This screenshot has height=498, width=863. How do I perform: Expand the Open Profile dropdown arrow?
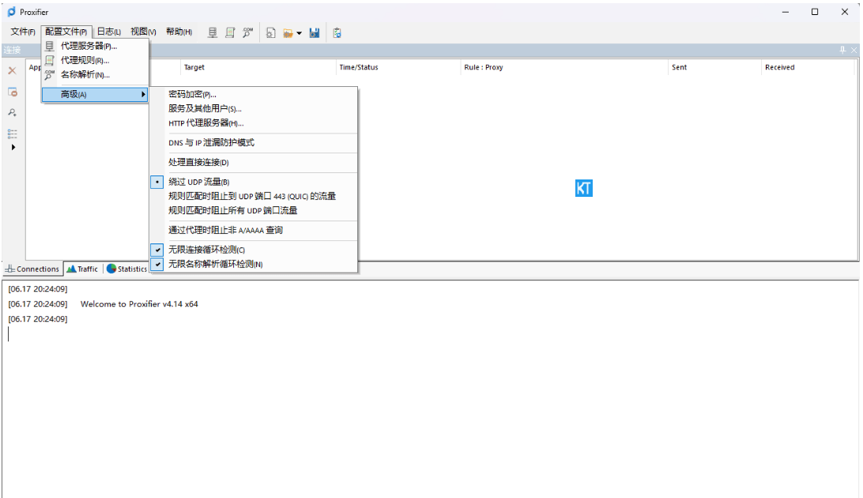(299, 33)
